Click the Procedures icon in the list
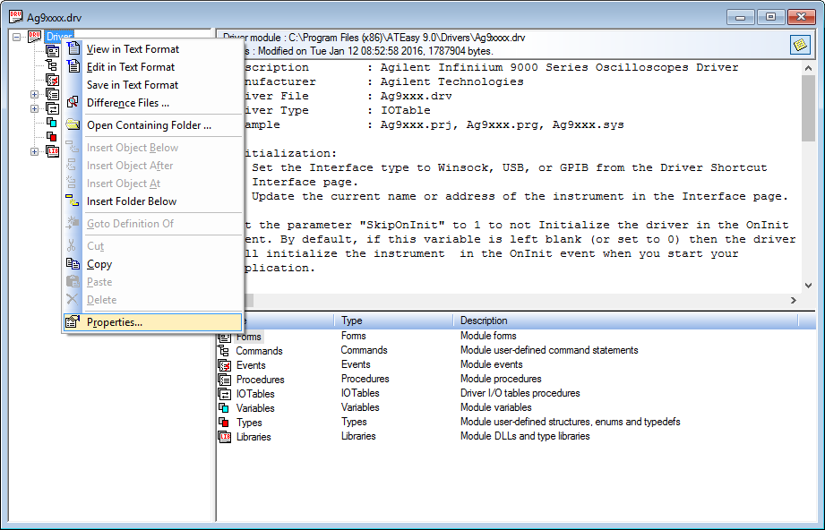Viewport: 825px width, 530px height. [x=225, y=379]
